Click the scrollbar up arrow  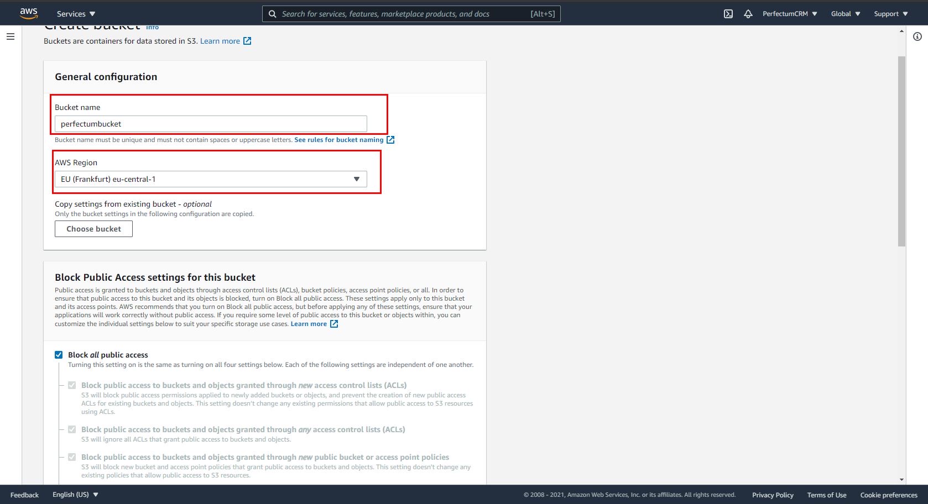902,32
